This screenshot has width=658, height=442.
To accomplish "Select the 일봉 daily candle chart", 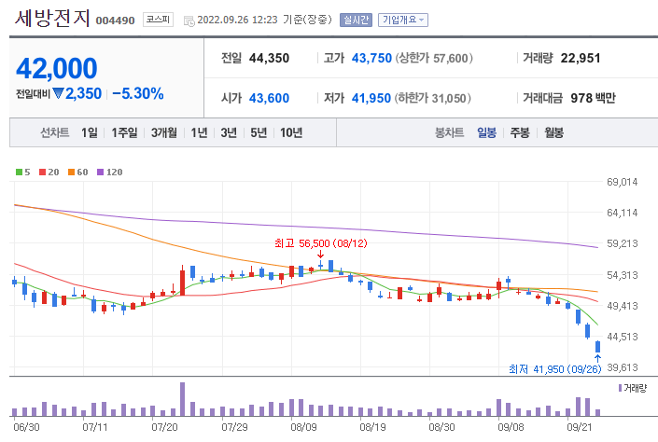I will [x=487, y=132].
